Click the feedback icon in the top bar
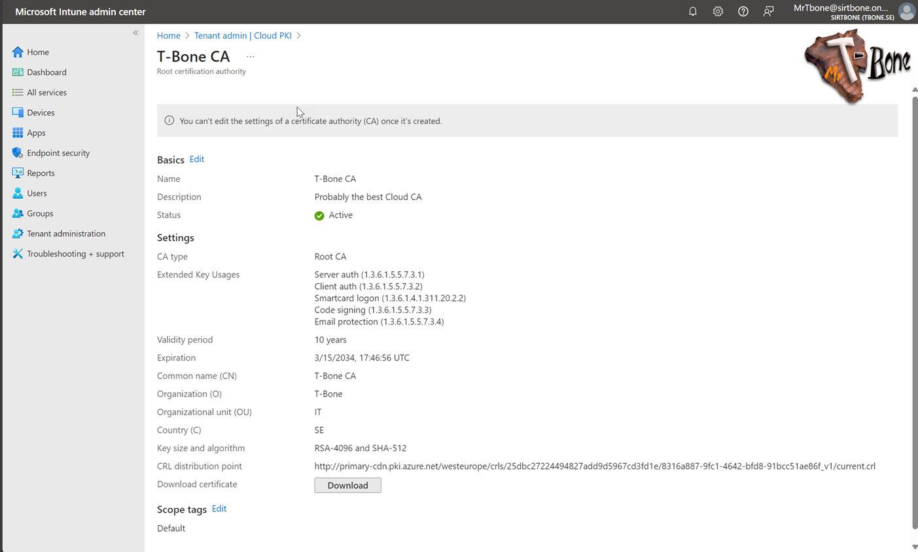The width and height of the screenshot is (918, 552). click(x=768, y=11)
